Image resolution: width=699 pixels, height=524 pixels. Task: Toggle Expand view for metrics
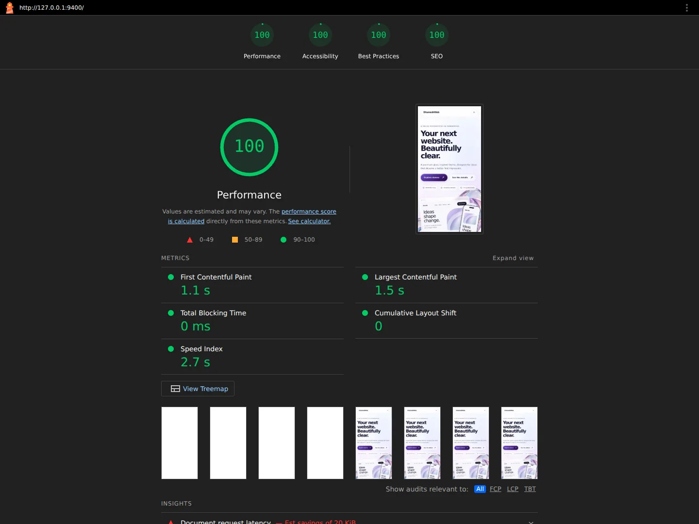[x=513, y=258]
